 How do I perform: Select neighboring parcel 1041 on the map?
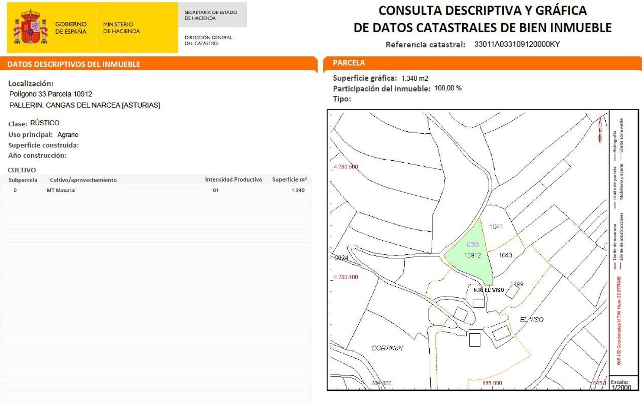point(496,227)
